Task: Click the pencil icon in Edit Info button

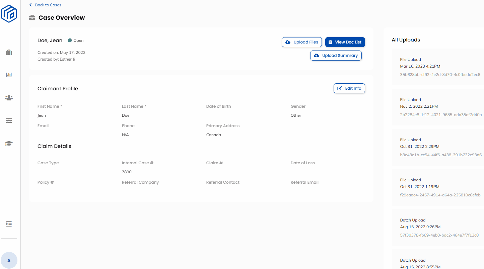Action: click(x=340, y=88)
